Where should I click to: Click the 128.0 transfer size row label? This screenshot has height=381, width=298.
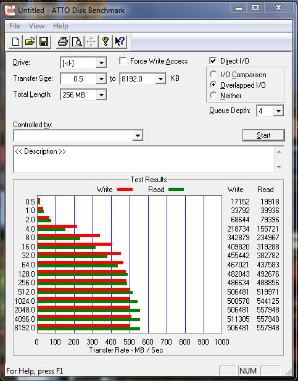[27, 274]
